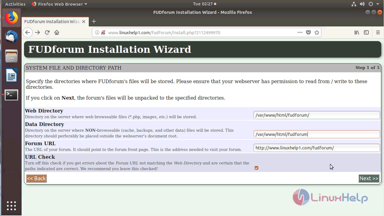
Task: Open the Activities overview
Action: click(15, 4)
